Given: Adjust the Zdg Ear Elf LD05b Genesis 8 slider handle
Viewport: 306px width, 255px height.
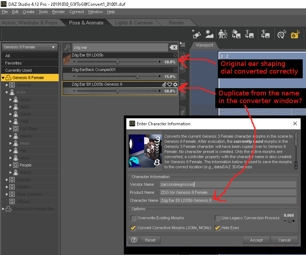Looking at the screenshot, I should coord(117,91).
